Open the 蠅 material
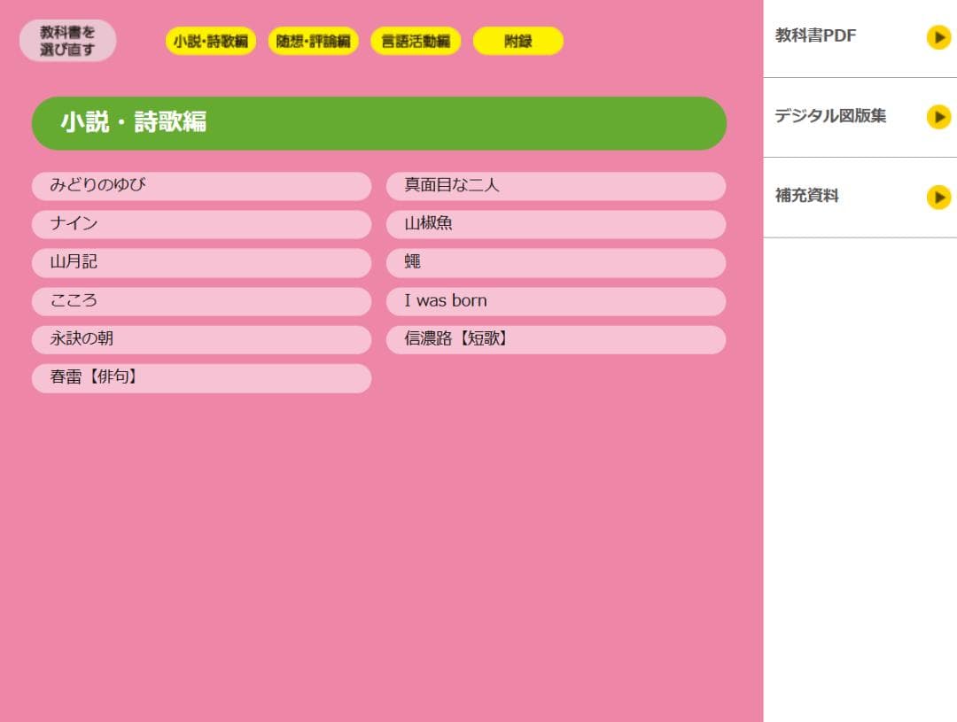Screen dimensions: 957x722 coord(556,262)
